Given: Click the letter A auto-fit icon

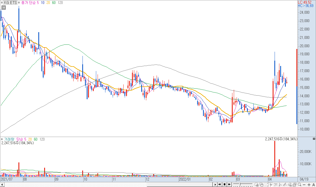Looking at the screenshot, I should pos(313,184).
